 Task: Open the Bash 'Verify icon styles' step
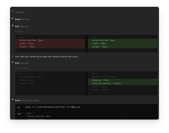coord(27,101)
